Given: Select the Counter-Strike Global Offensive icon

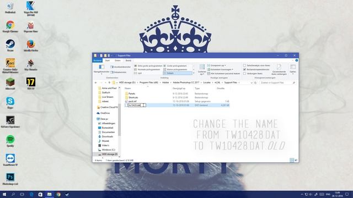Looking at the screenshot, I should point(10,65).
